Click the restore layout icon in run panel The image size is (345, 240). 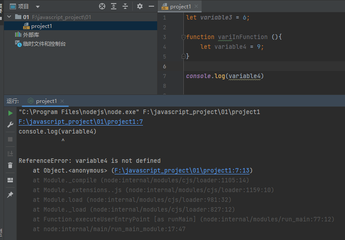tap(10, 180)
